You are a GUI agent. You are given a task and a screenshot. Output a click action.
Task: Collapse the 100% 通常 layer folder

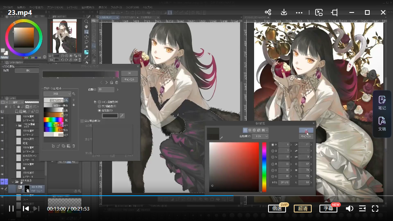pyautogui.click(x=12, y=182)
